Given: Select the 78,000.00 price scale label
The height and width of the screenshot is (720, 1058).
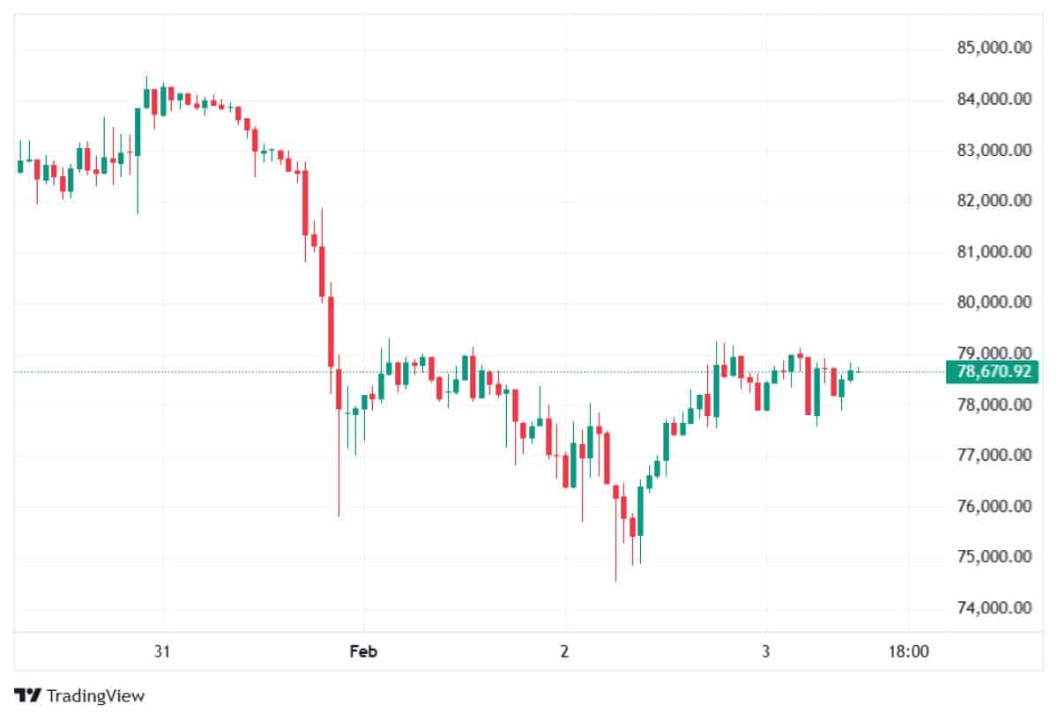Looking at the screenshot, I should point(994,405).
